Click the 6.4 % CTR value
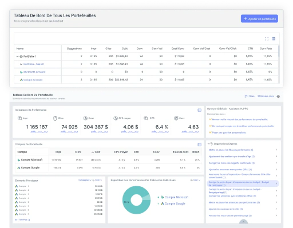293x228 pixels. [x=162, y=127]
